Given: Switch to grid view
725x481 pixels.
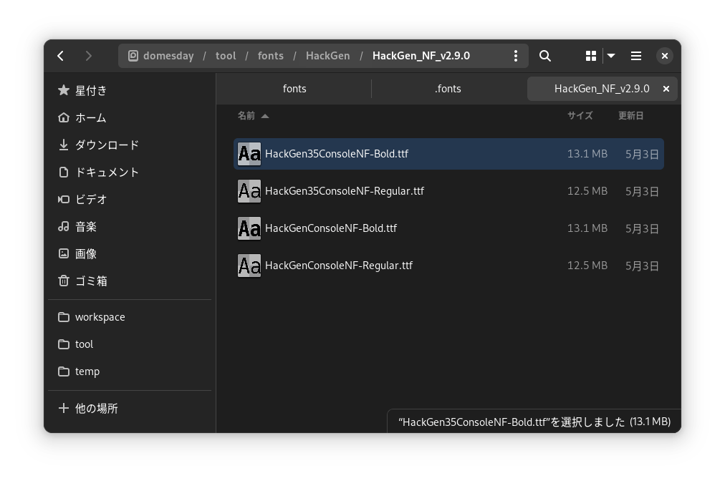Looking at the screenshot, I should 591,56.
